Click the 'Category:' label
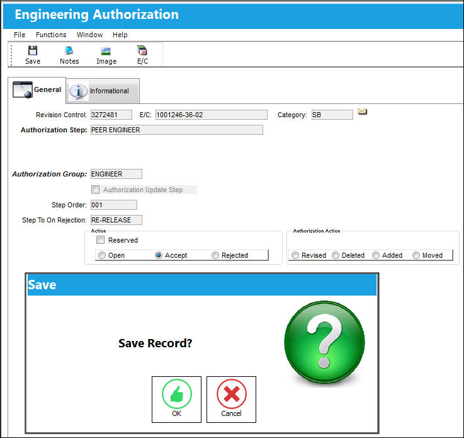 pyautogui.click(x=292, y=115)
